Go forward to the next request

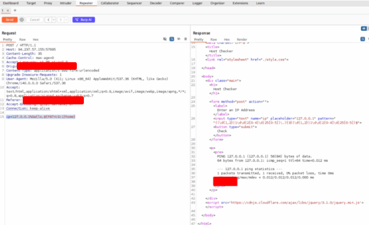(60, 19)
